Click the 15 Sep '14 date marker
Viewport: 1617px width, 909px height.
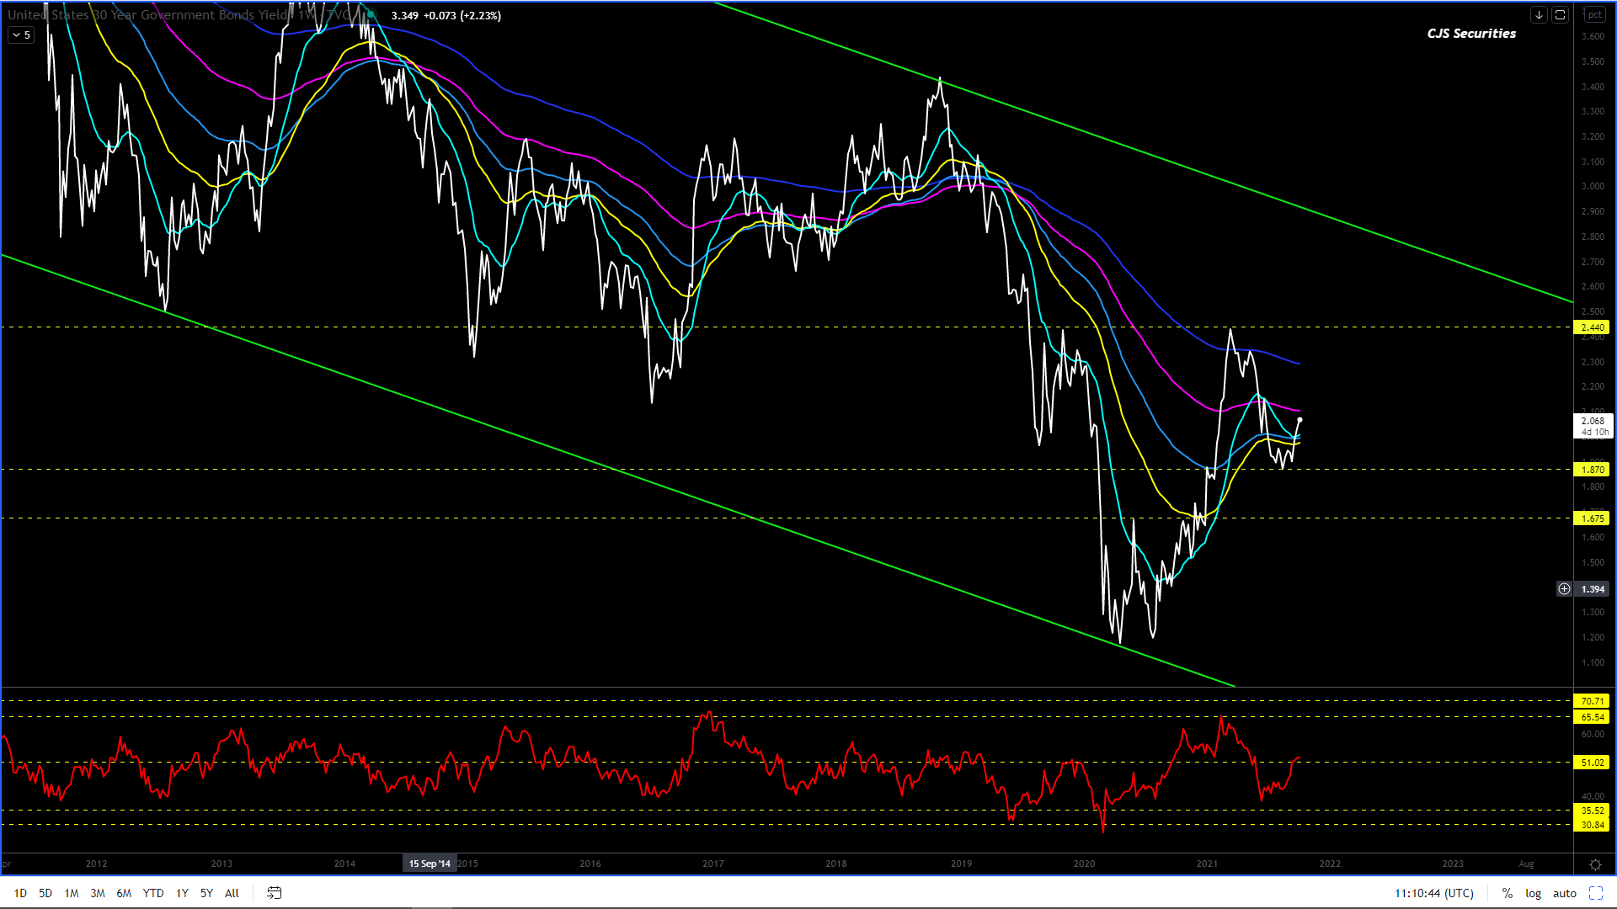click(430, 864)
